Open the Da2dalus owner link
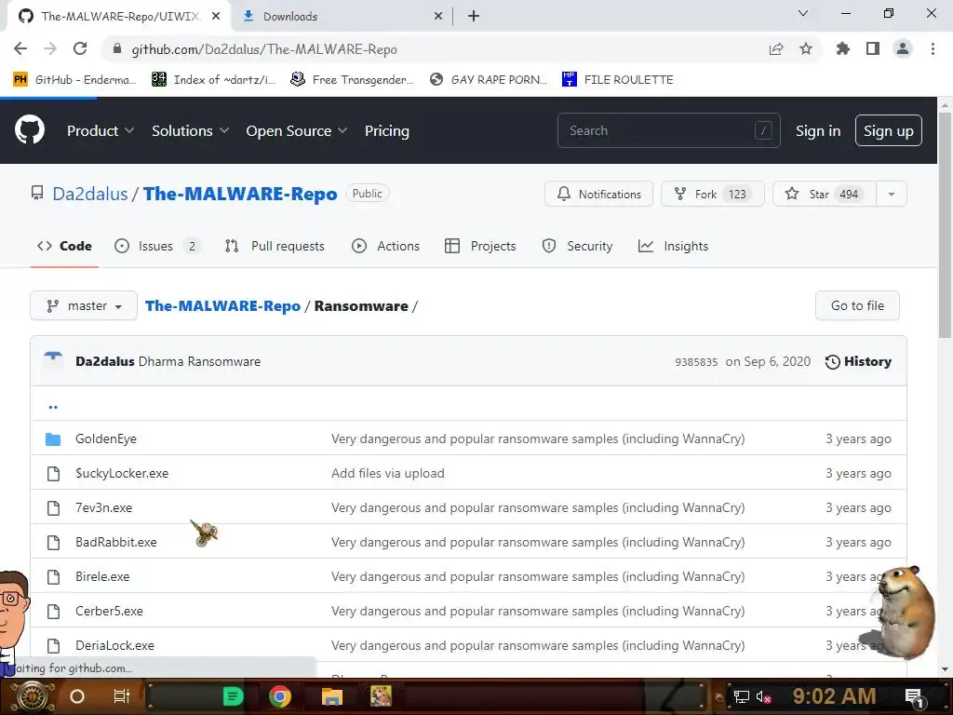The image size is (953, 715). (90, 194)
